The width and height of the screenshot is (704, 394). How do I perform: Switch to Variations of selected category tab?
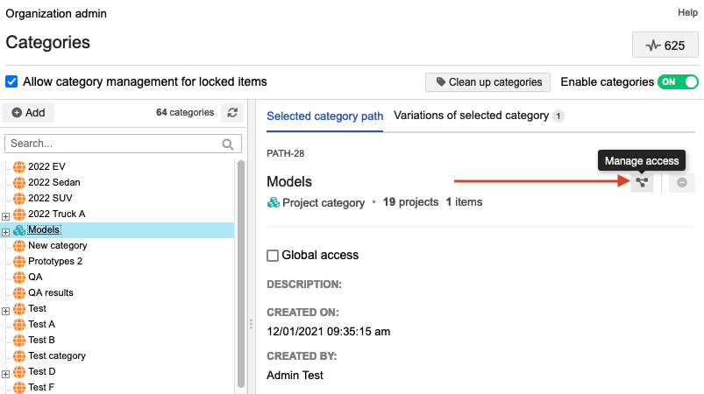[472, 116]
